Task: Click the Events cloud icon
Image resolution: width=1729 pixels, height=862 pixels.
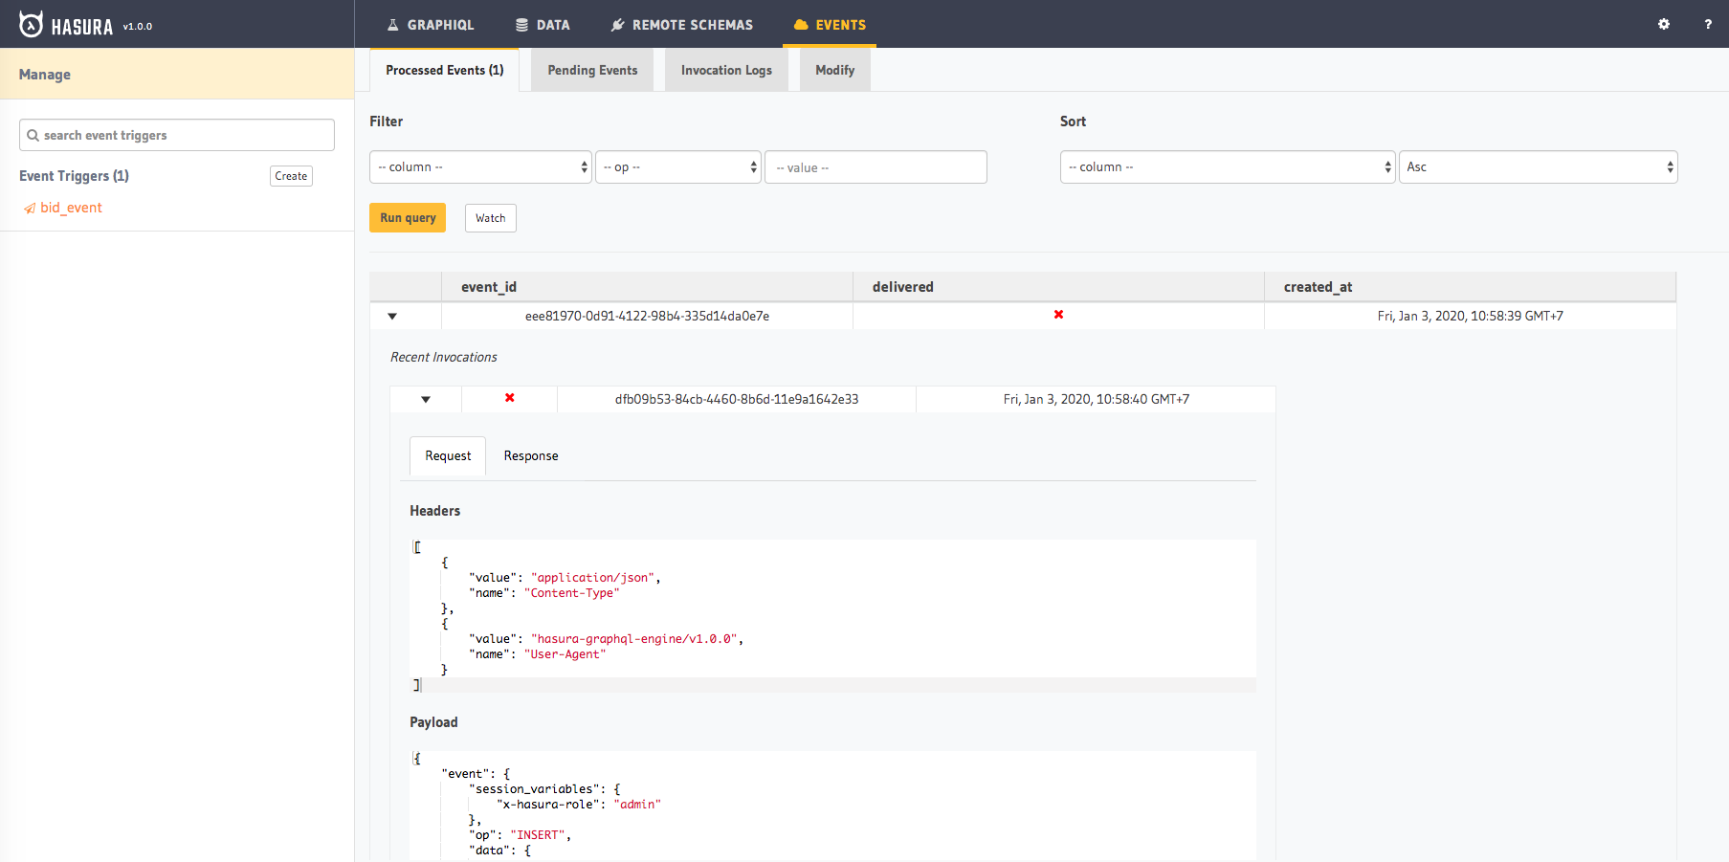Action: click(801, 25)
